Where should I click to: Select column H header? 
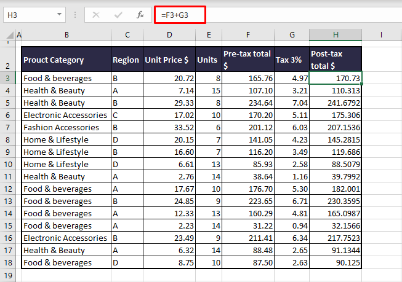point(336,35)
